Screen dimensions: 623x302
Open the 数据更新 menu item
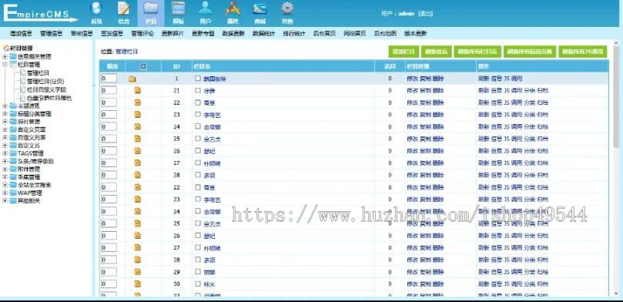pos(233,34)
